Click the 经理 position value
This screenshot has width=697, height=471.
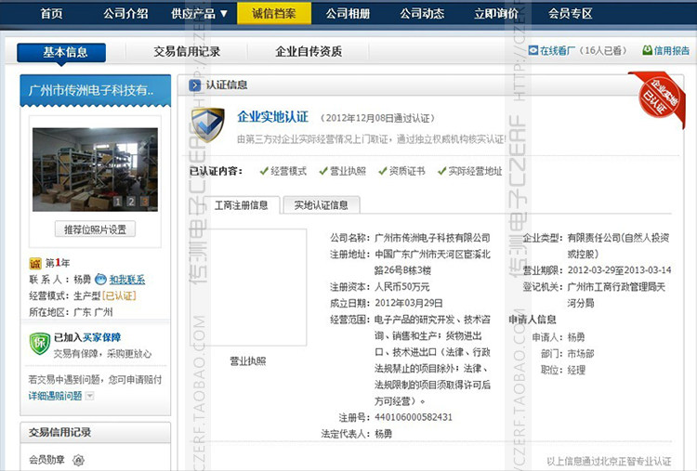point(576,370)
